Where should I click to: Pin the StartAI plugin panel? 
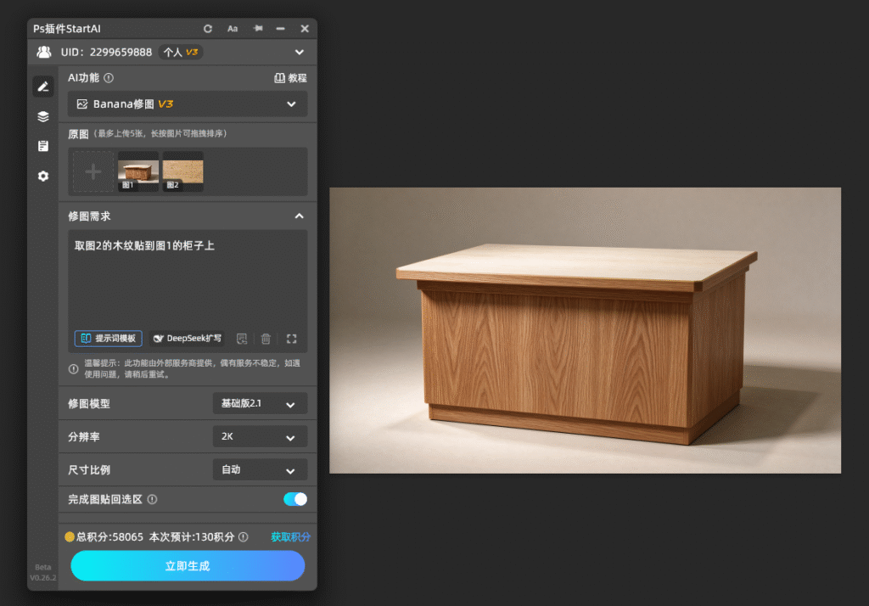point(258,28)
